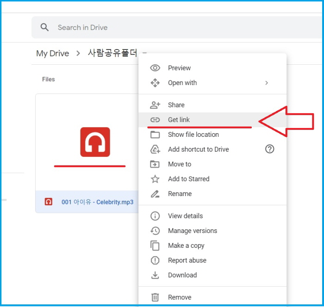Open help question mark beside Add shortcut
324x307 pixels.
tap(270, 149)
